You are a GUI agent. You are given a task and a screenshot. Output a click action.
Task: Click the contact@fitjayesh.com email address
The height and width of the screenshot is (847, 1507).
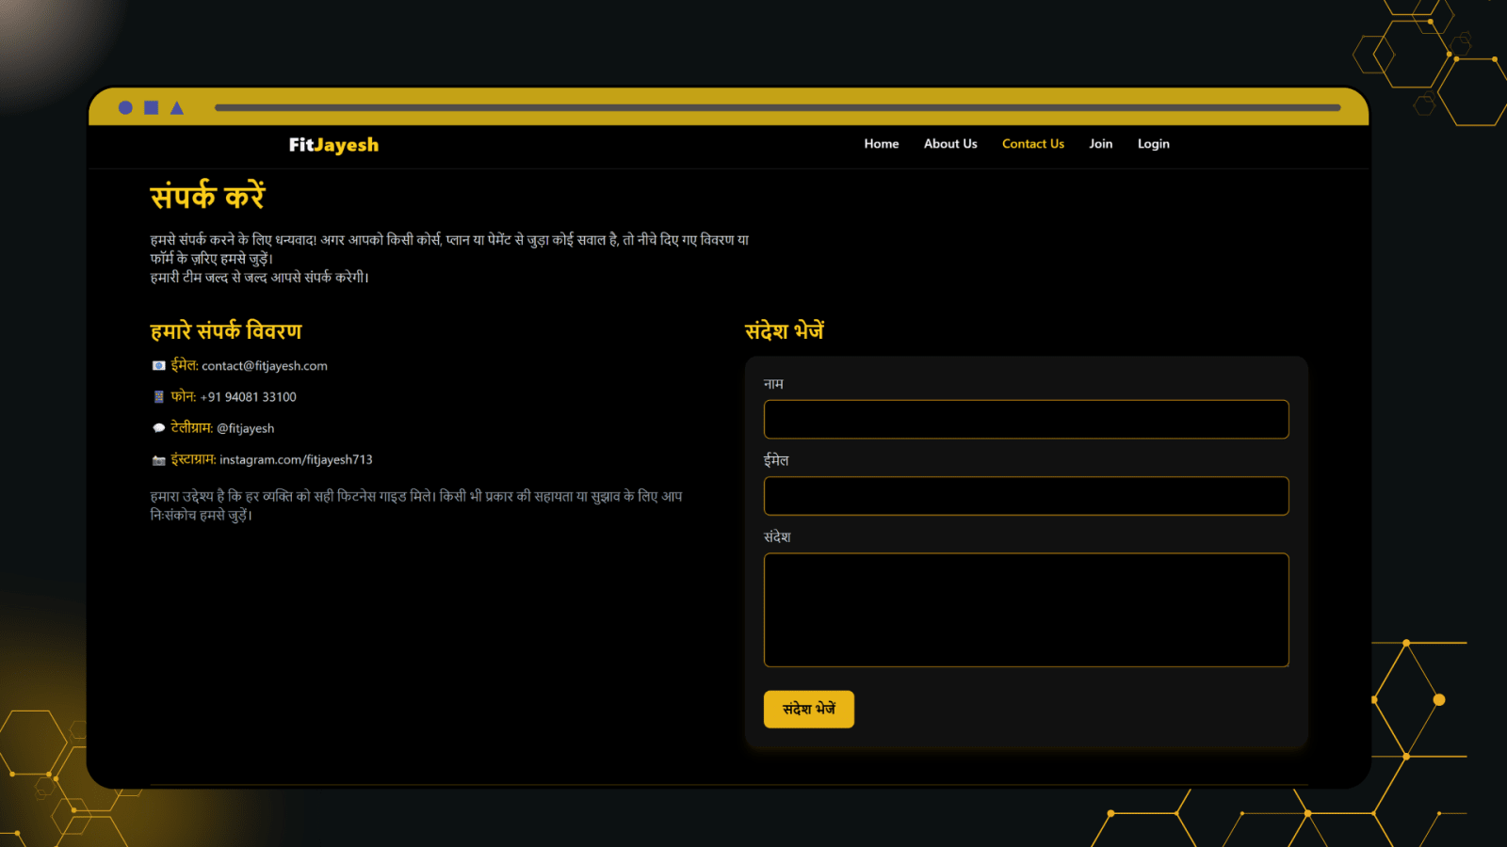click(x=265, y=366)
